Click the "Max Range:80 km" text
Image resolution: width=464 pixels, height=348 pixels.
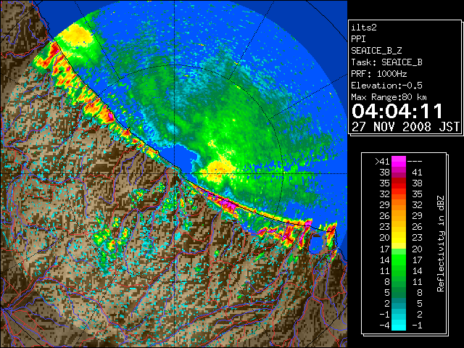tap(389, 97)
